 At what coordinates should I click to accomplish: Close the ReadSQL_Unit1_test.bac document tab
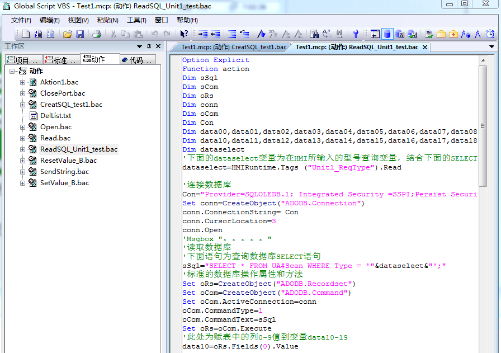(x=425, y=48)
